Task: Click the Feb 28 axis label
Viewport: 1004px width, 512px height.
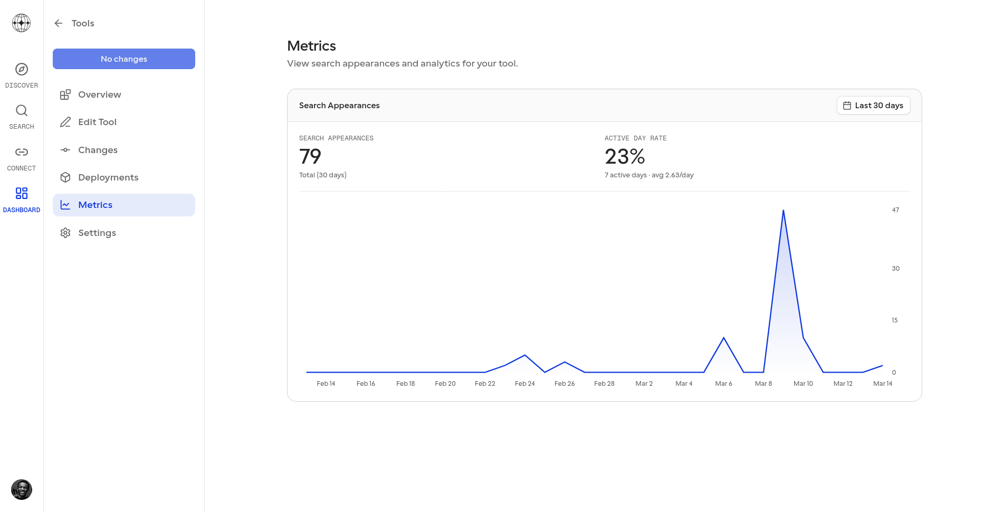Action: pos(604,384)
